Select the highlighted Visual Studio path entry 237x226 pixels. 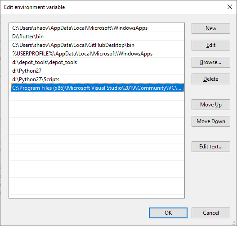(x=98, y=88)
